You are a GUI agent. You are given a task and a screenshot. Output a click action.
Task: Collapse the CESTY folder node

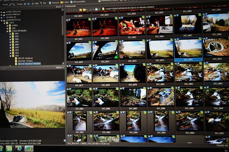(4, 23)
